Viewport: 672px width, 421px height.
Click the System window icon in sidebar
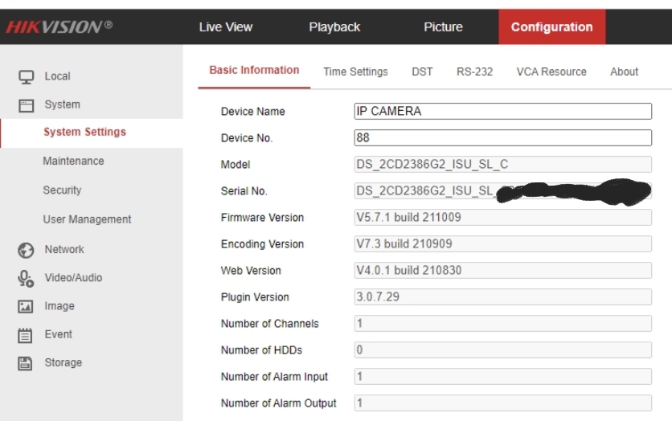tap(26, 105)
